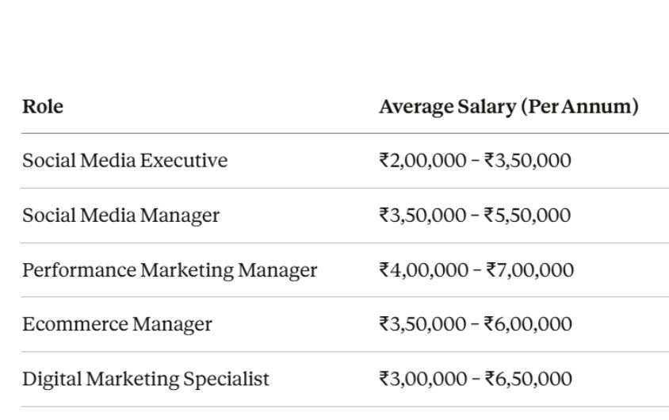
Task: Select the Average Salary (Per Annum) header
Action: point(508,107)
